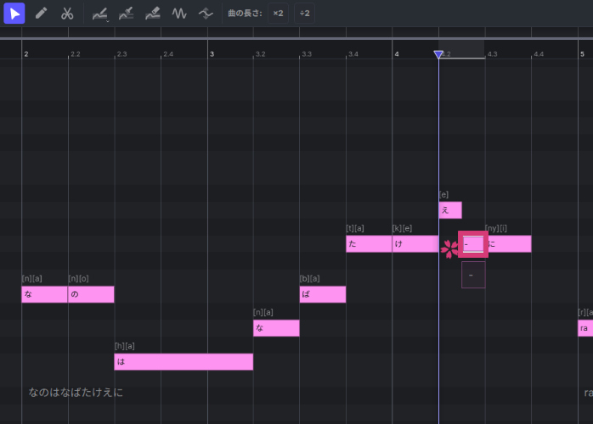
Task: Select the ば note
Action: coord(323,294)
